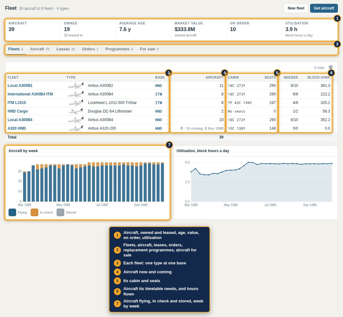Click the 'Aircraft by week' chart title

pyautogui.click(x=23, y=151)
